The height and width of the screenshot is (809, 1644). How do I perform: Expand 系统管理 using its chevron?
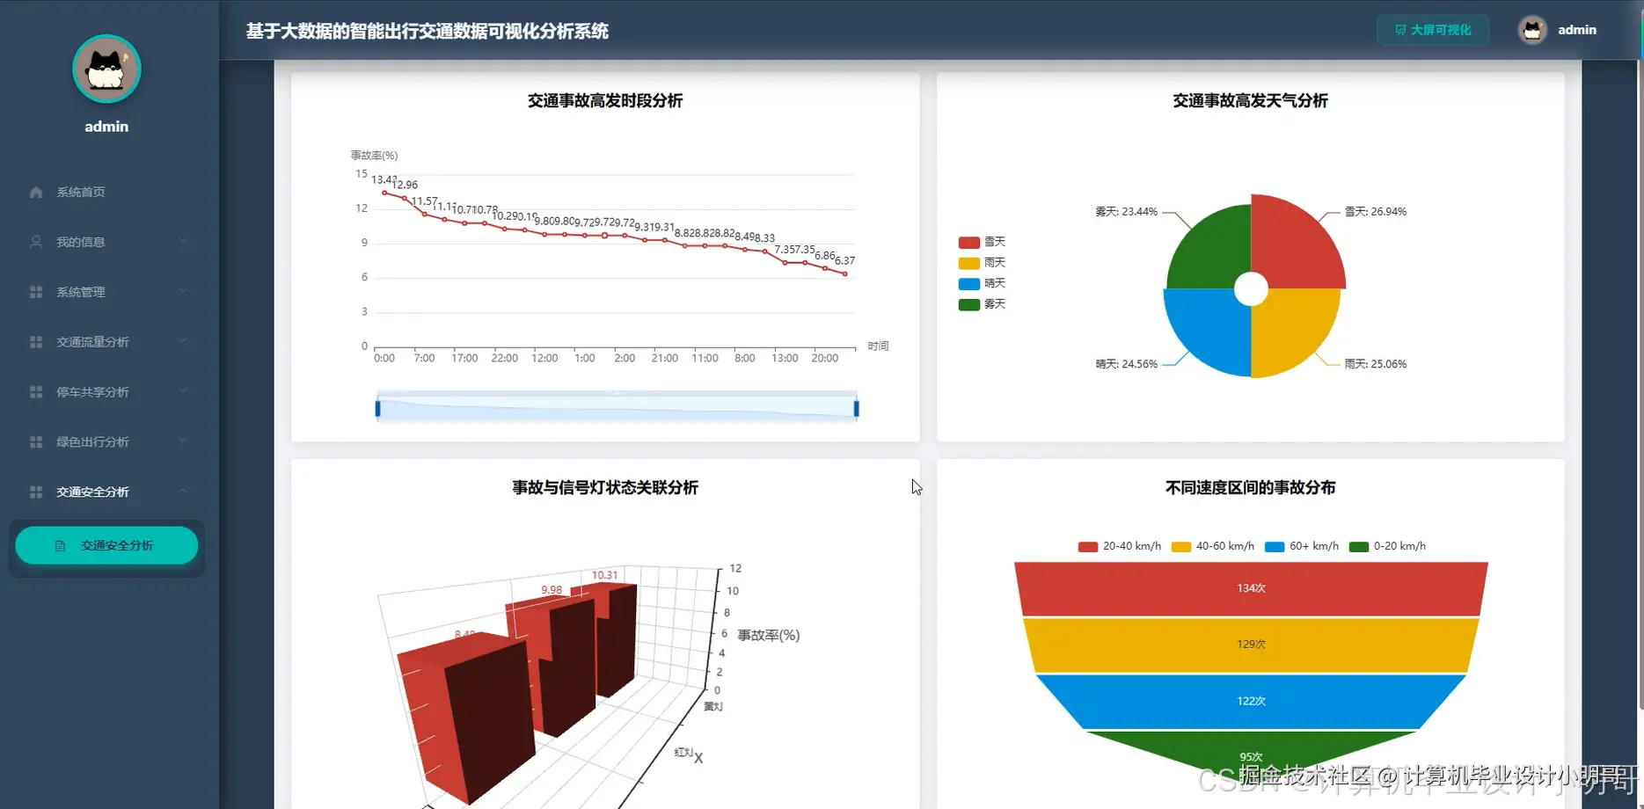(183, 291)
